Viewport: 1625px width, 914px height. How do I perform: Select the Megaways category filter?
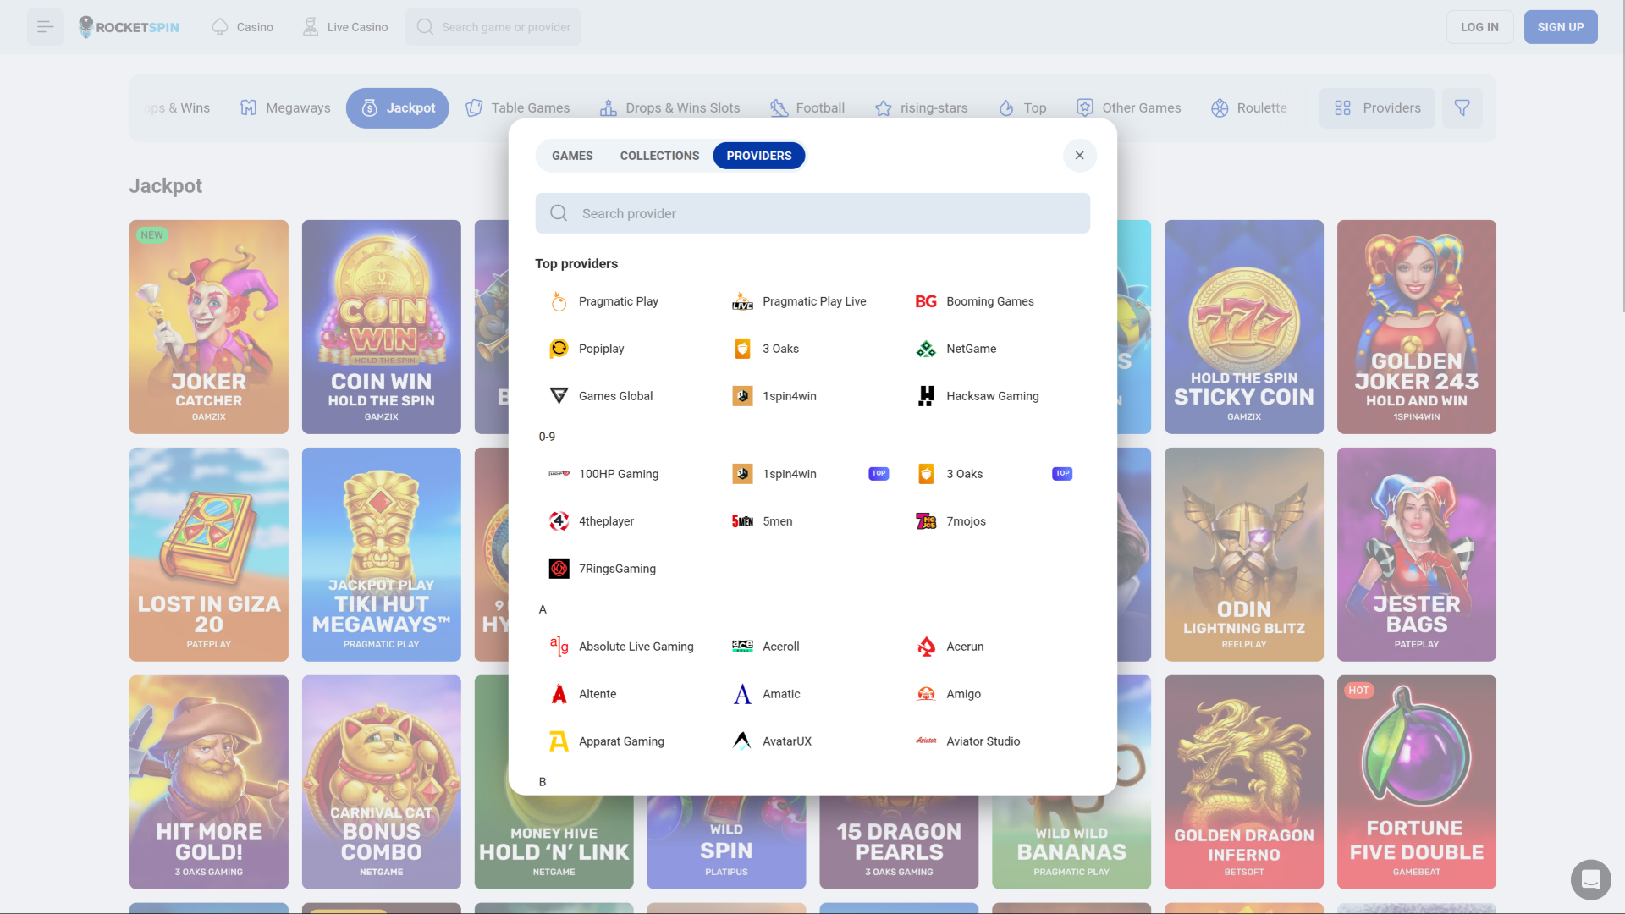point(284,107)
